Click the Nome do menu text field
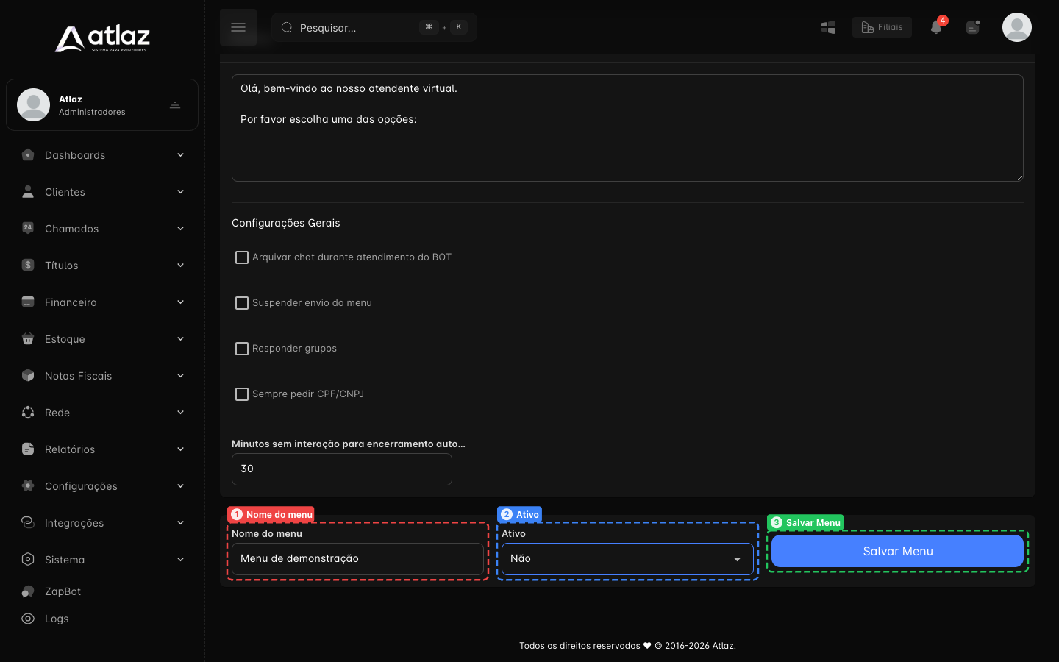This screenshot has width=1059, height=662. [357, 559]
